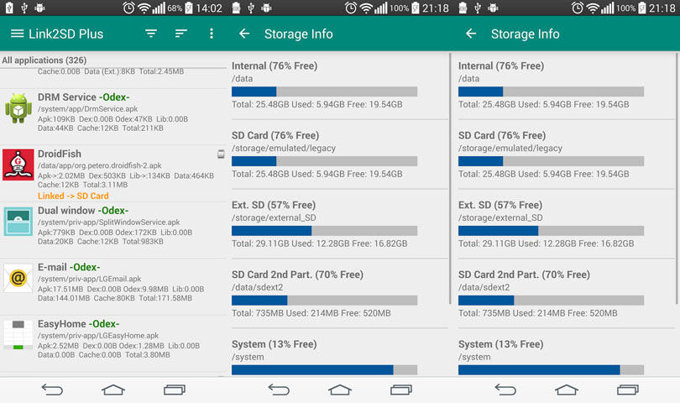Image resolution: width=680 pixels, height=403 pixels.
Task: Click the Internal /data usage bar in middle screen
Action: coord(324,92)
